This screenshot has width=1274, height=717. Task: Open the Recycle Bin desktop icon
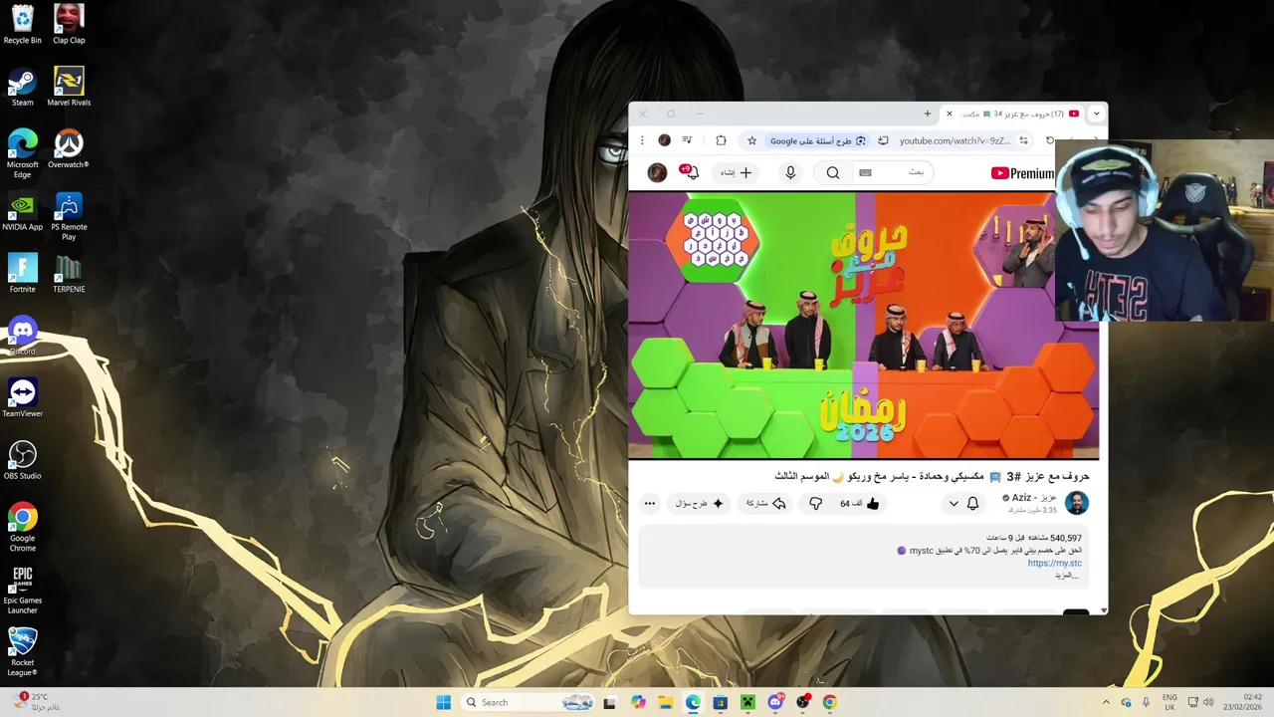[x=22, y=25]
